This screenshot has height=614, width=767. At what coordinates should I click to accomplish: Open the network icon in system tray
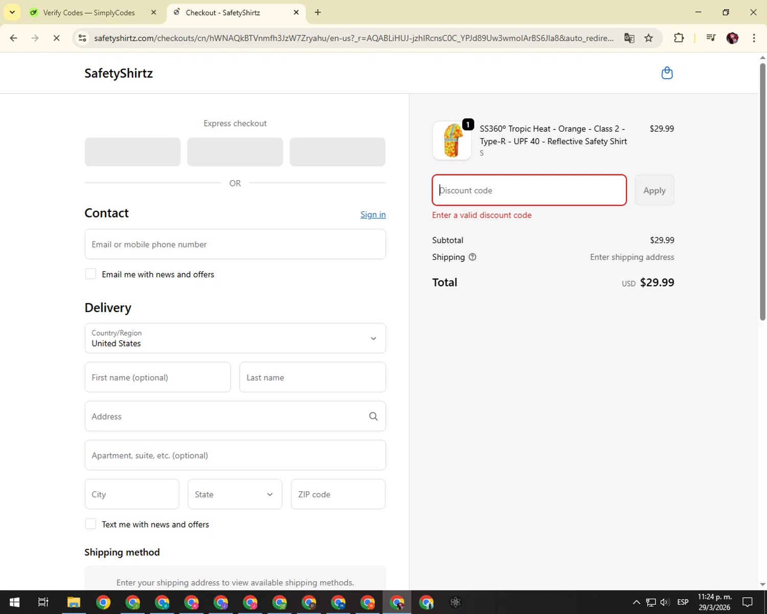[650, 602]
